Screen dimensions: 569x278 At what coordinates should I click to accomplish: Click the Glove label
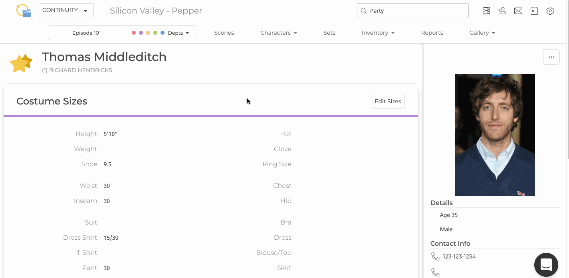283,149
